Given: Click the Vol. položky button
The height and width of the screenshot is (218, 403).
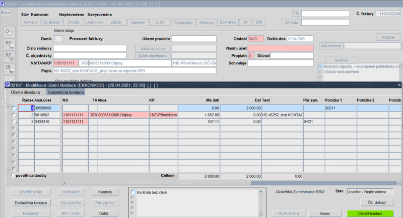Looking at the screenshot, I should [x=71, y=203].
